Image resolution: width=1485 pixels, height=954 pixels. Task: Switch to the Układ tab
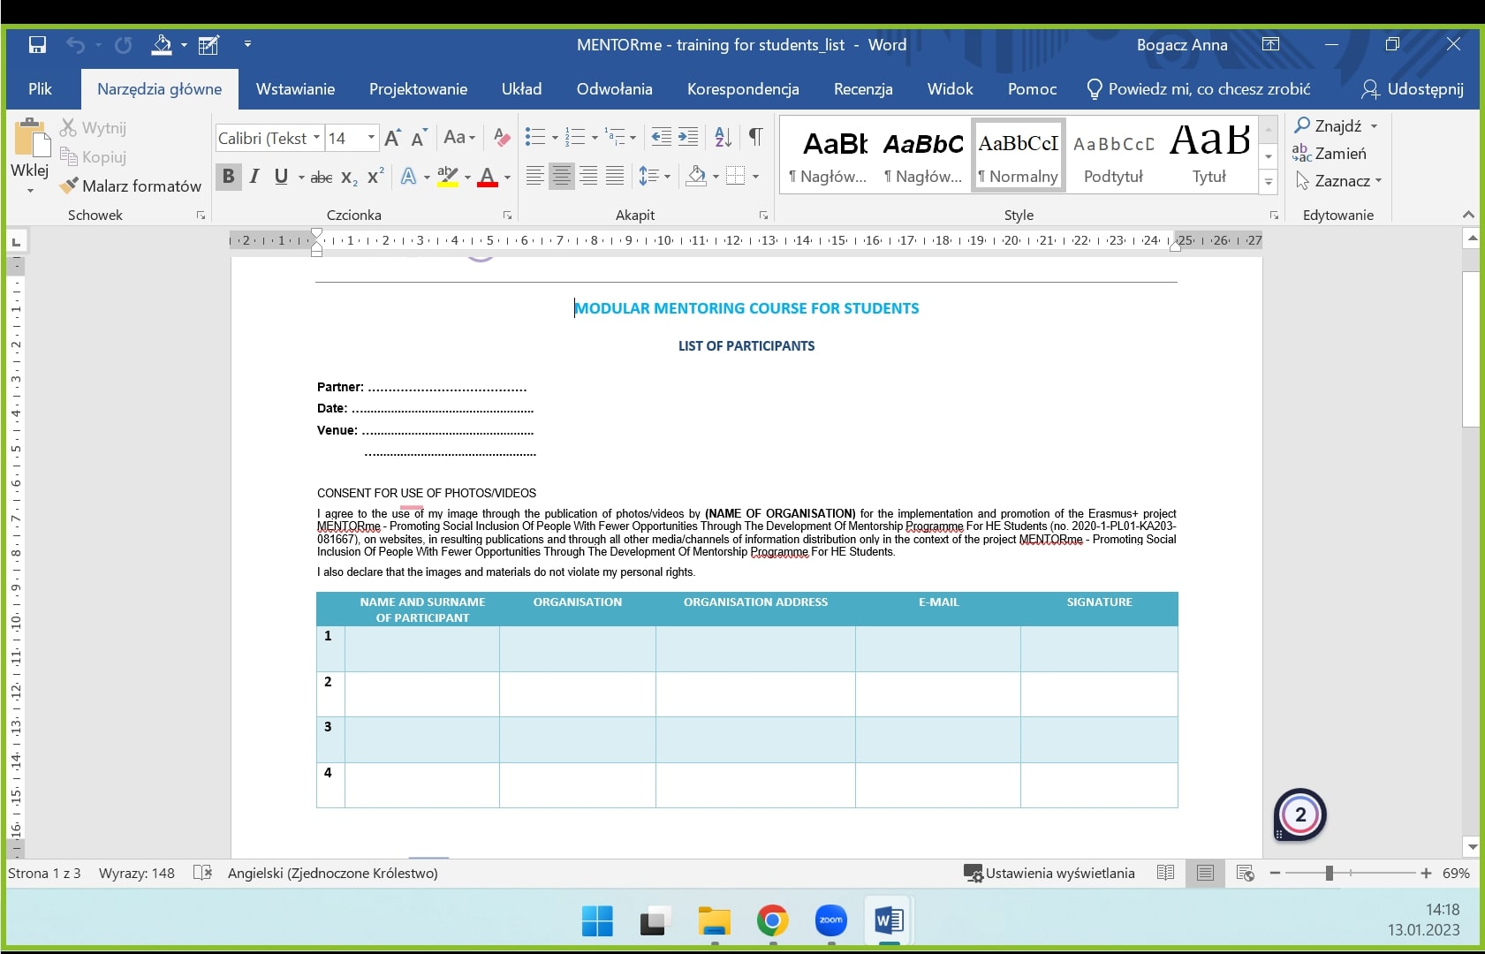(x=521, y=89)
